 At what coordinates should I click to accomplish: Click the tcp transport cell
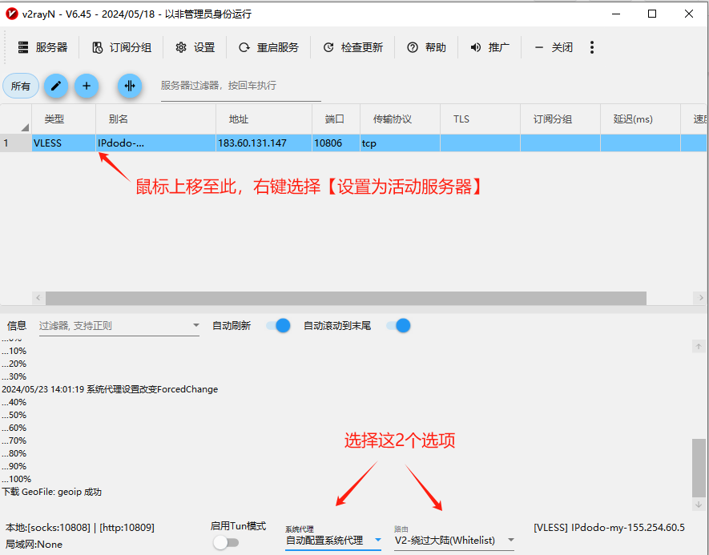point(401,143)
